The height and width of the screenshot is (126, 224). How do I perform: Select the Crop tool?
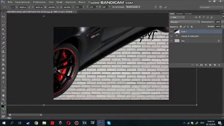click(x=3, y=34)
